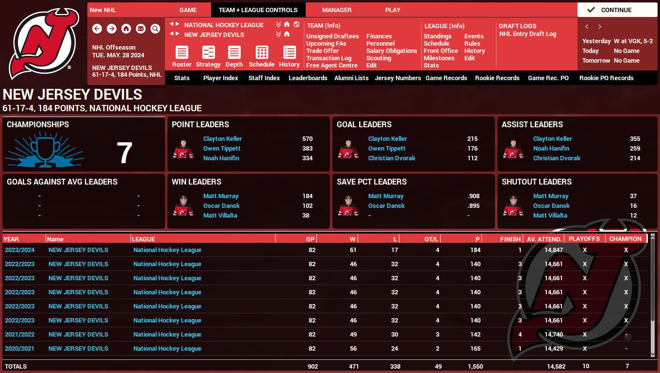The width and height of the screenshot is (660, 373).
Task: Open the Free Agent Centre link
Action: [x=332, y=65]
